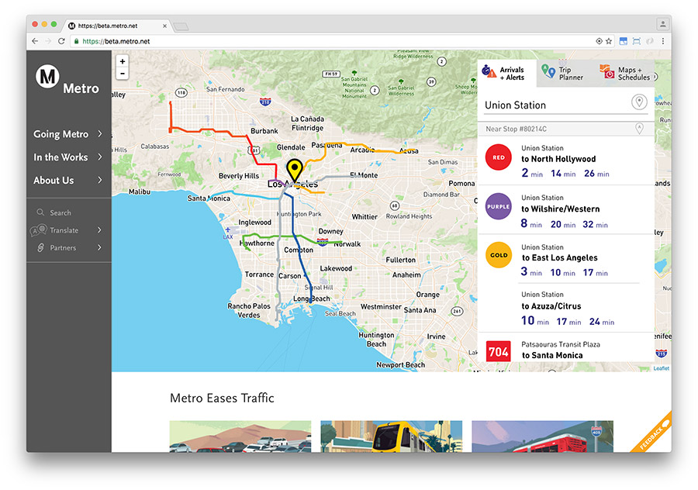The height and width of the screenshot is (490, 698).
Task: Go forward in browser history
Action: pos(48,41)
